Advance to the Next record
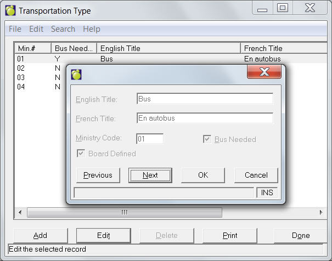The width and height of the screenshot is (332, 261). [x=150, y=175]
